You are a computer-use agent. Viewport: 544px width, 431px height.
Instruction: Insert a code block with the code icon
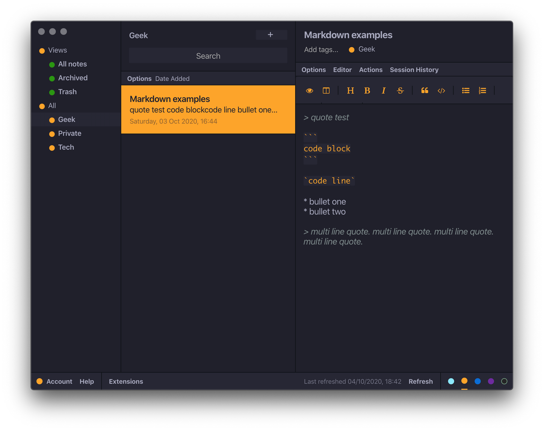click(441, 91)
